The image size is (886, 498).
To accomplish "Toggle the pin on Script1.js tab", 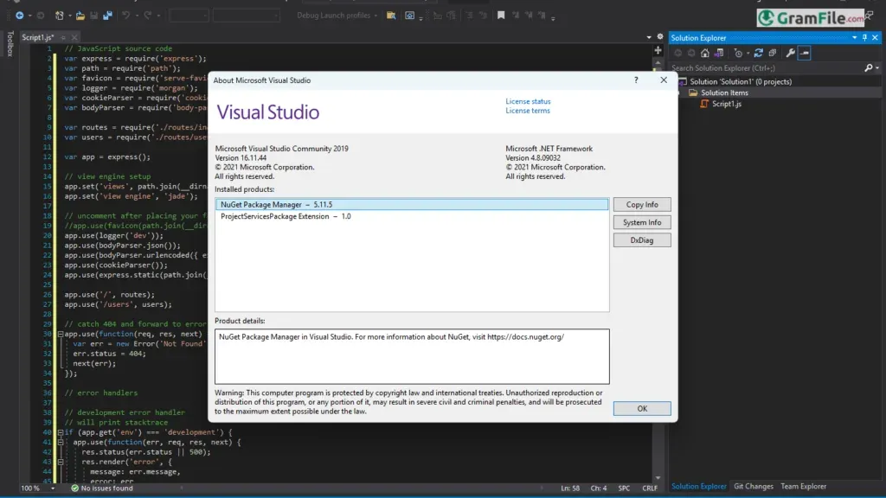I will (62, 37).
